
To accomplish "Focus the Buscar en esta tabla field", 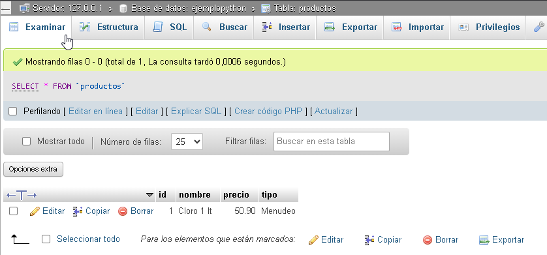I will point(332,142).
